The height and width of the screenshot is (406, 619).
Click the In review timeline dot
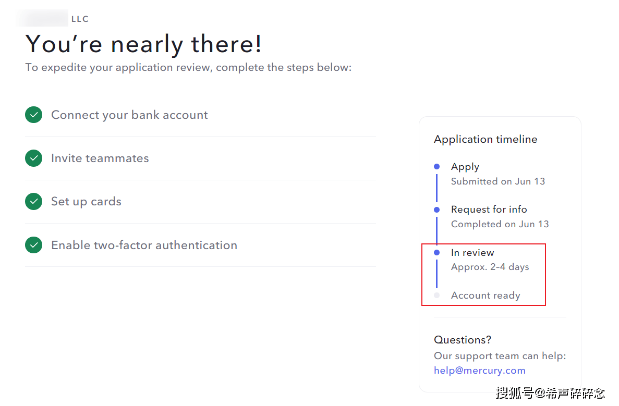(x=437, y=253)
